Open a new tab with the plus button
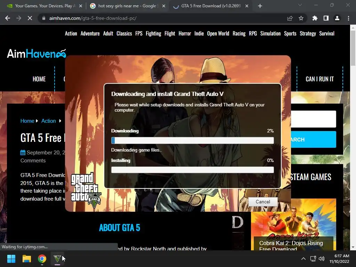 coord(260,6)
